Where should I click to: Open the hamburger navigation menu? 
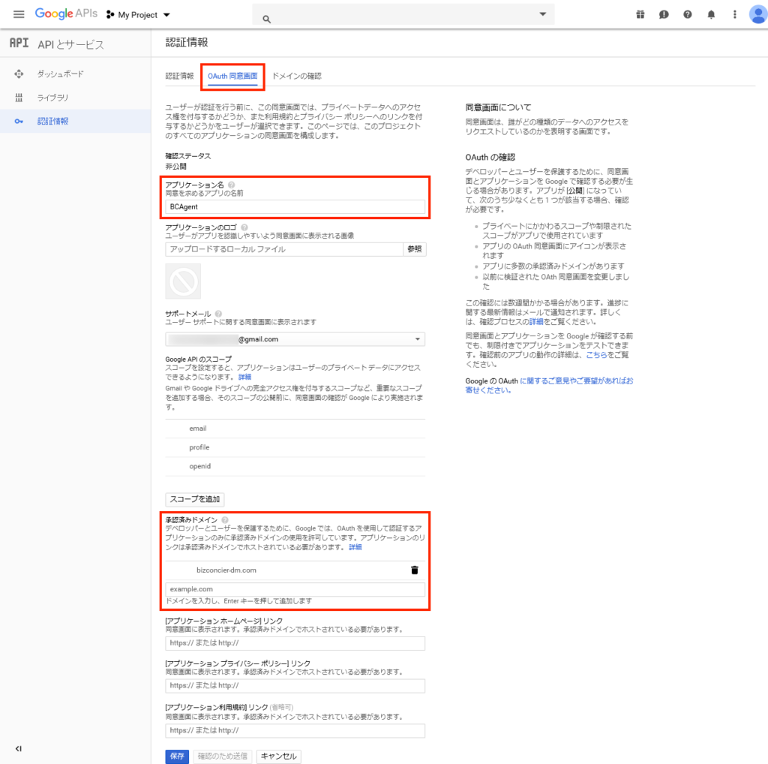[19, 14]
